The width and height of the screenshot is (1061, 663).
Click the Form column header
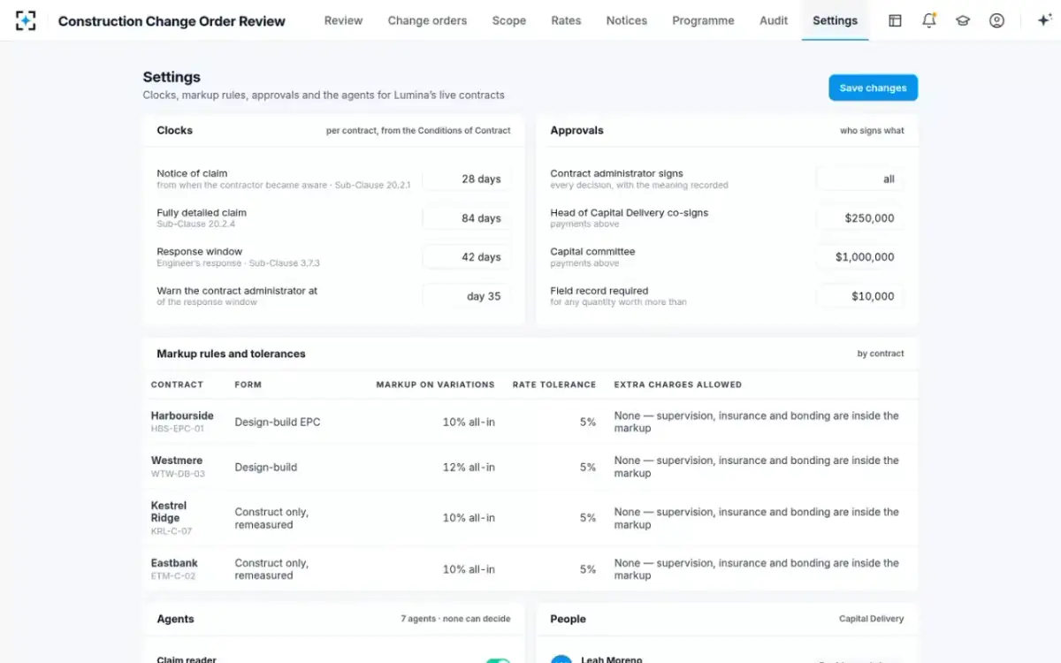coord(248,385)
